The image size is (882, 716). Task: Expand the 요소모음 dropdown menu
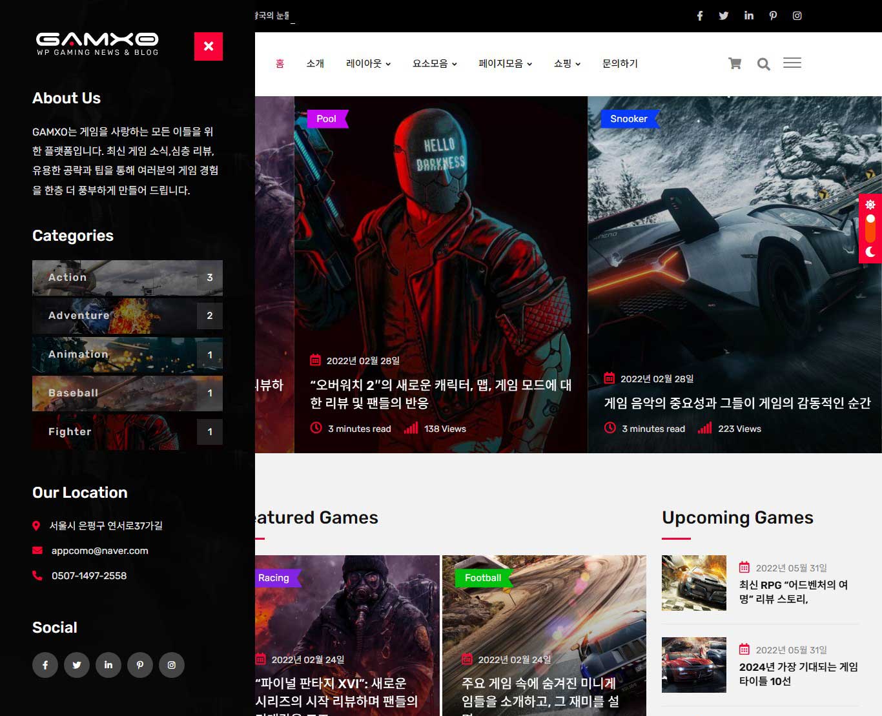coord(435,63)
